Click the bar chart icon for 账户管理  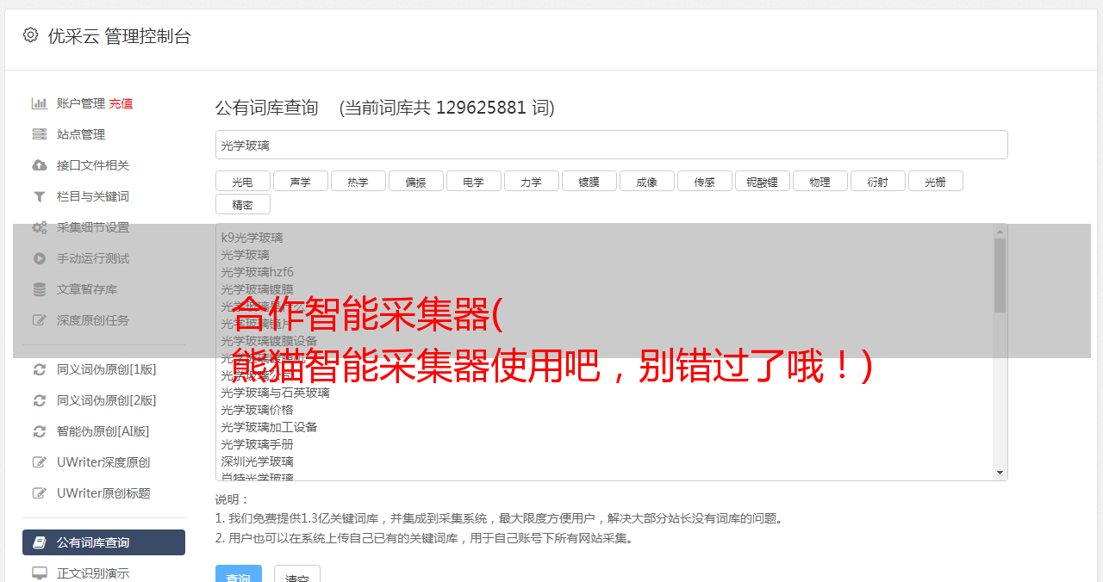coord(39,103)
